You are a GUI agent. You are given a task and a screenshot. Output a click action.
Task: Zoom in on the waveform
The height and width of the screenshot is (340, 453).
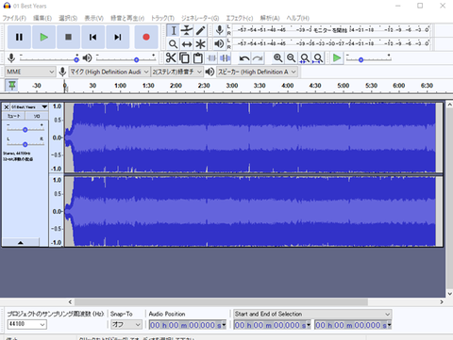[x=277, y=58]
